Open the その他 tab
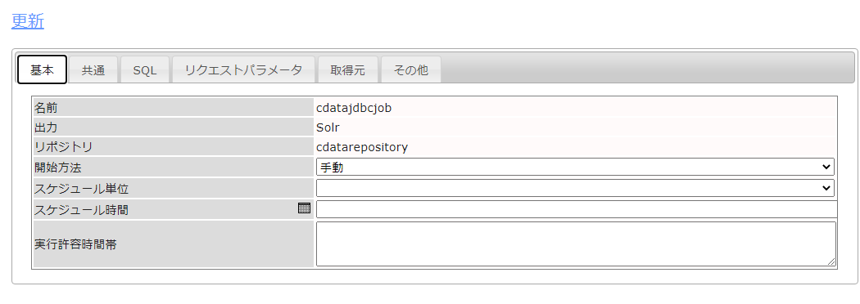 (411, 69)
